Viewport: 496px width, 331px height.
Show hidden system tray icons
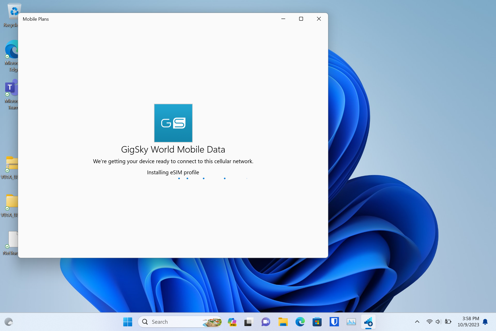point(417,322)
